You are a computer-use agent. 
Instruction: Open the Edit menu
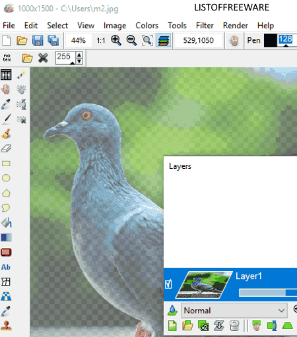point(31,26)
